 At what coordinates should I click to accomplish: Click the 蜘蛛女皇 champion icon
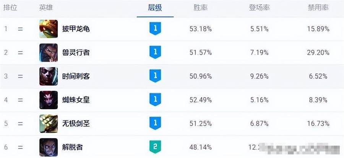pos(49,100)
